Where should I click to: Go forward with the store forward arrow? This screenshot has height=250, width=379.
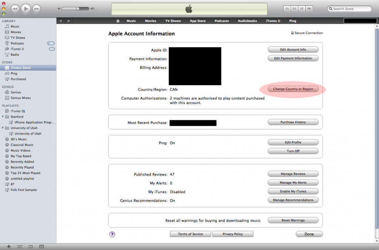coord(68,21)
